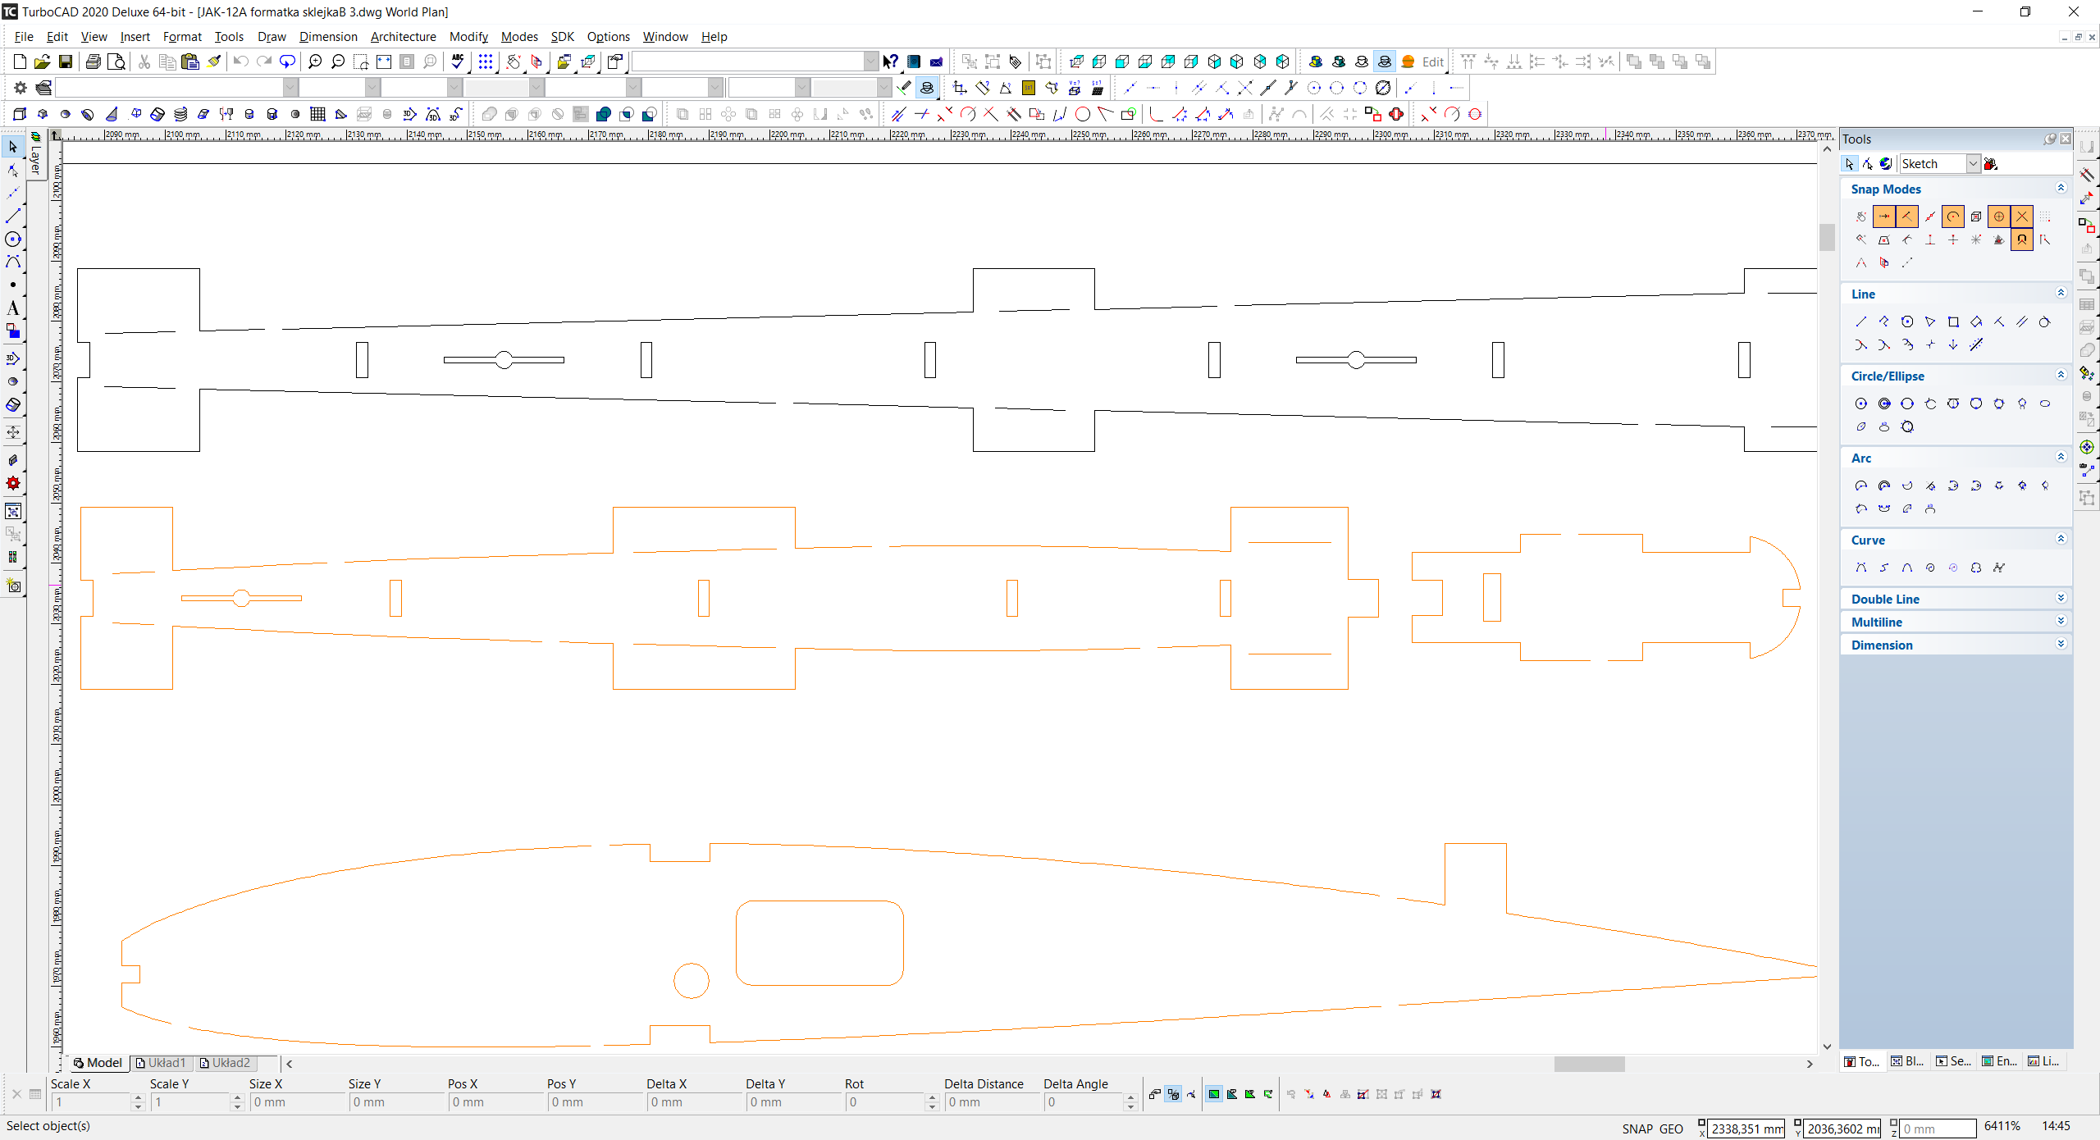2100x1140 pixels.
Task: Select the Rectangle tool in Line panel
Action: [x=1953, y=321]
